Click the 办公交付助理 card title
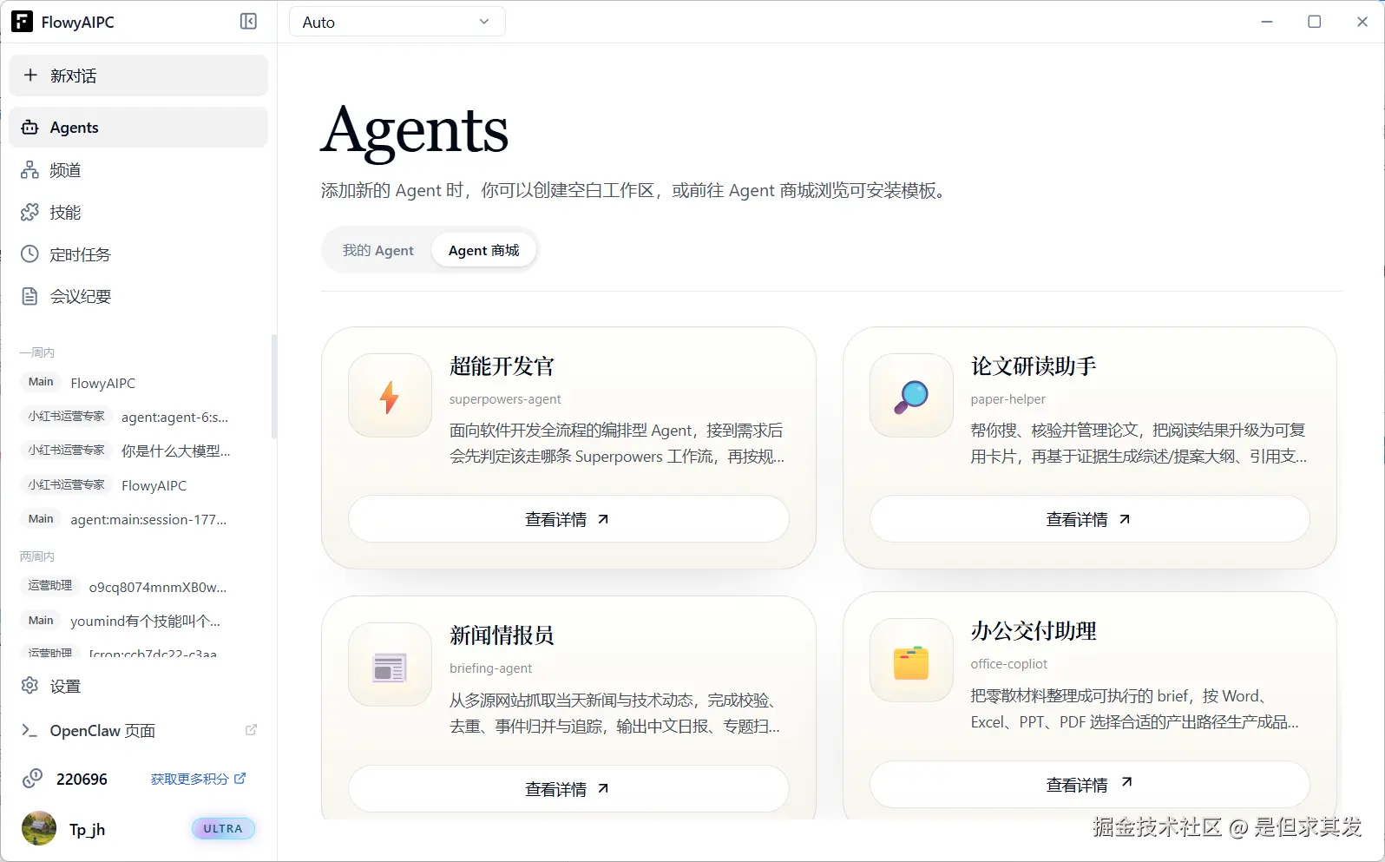 [x=1034, y=631]
